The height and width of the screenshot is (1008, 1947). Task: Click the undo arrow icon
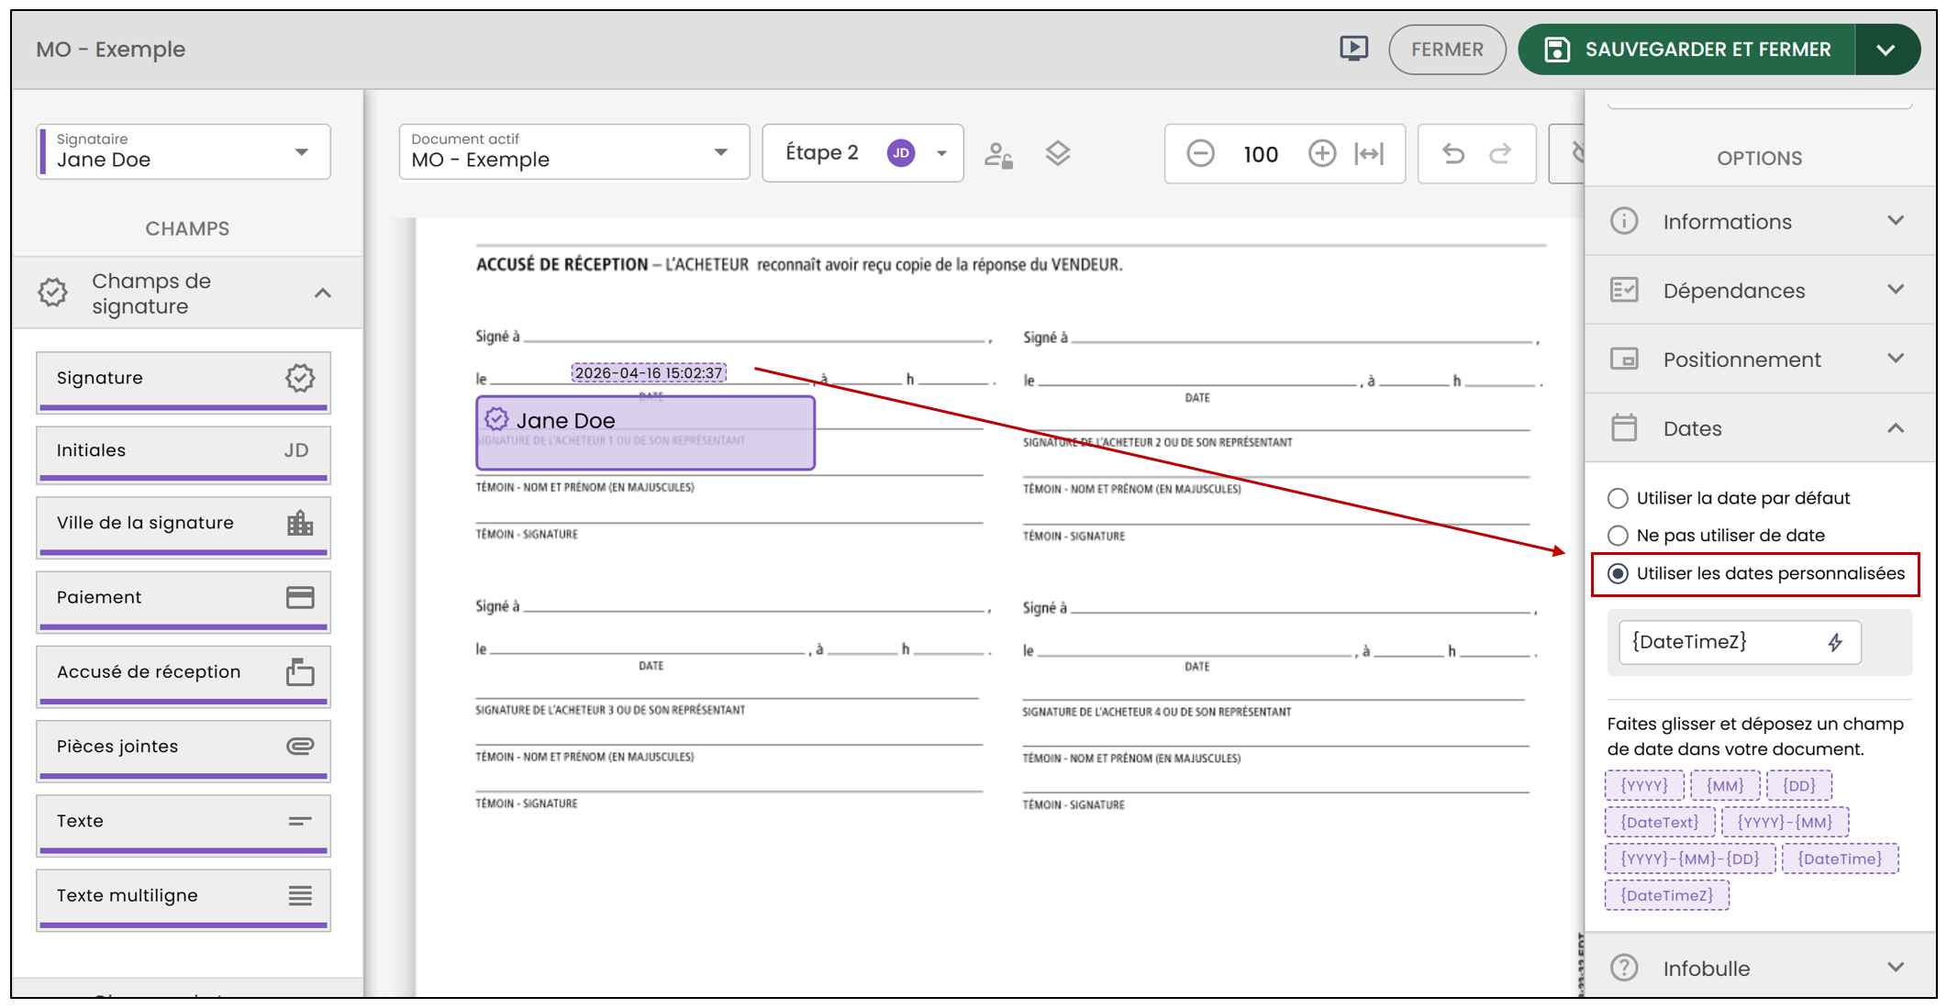pos(1452,153)
